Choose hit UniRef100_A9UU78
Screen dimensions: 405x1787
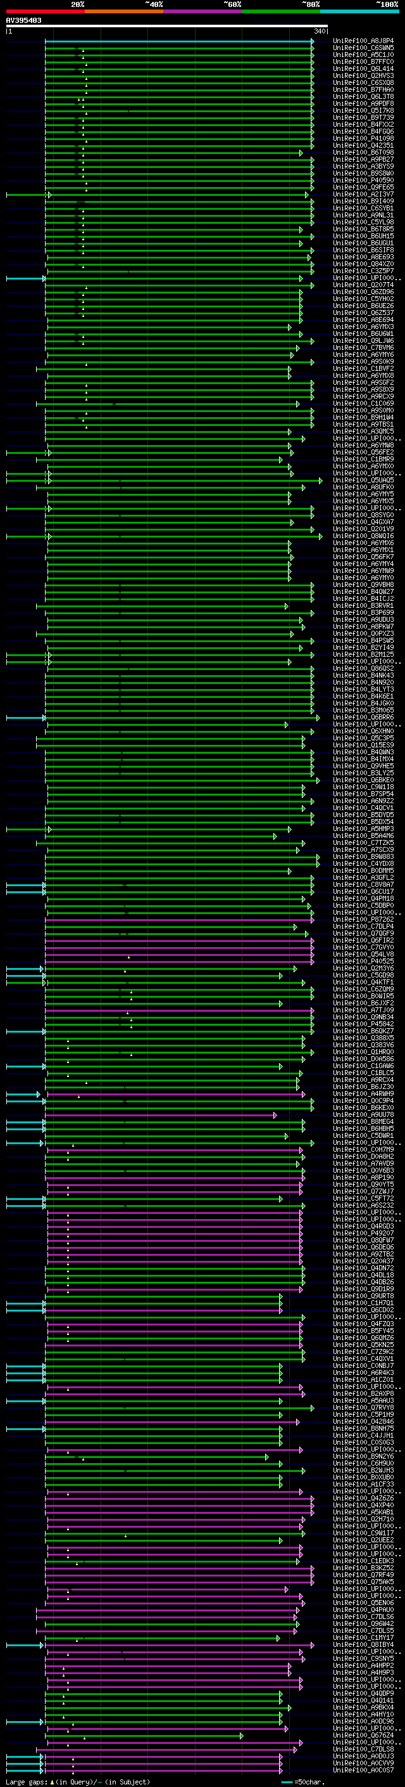363,1115
